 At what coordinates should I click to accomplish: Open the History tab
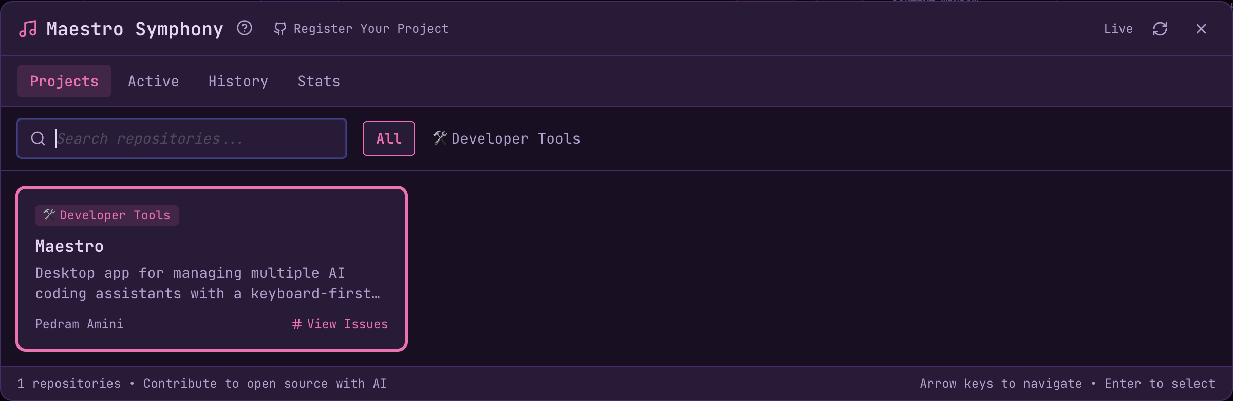tap(238, 81)
